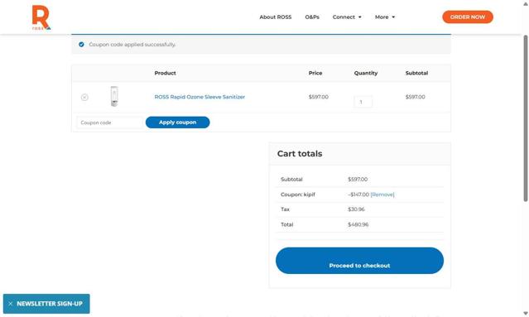Screen dimensions: 529x317
Task: Click the blue checkmark icon in the coupon notice
Action: click(81, 45)
